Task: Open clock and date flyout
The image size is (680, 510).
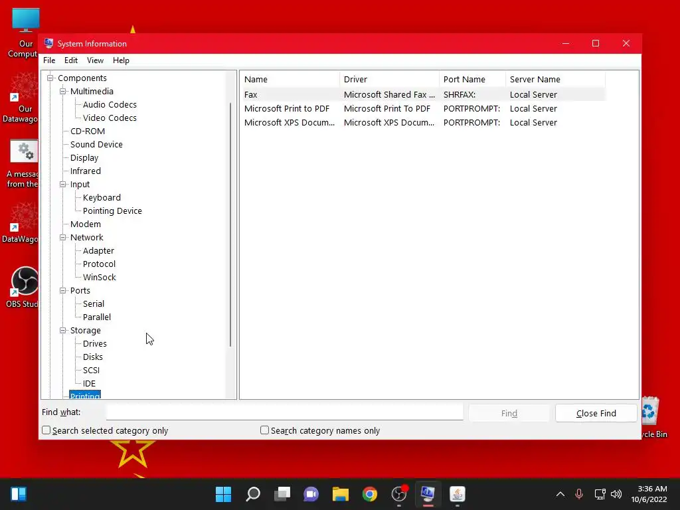Action: (649, 494)
